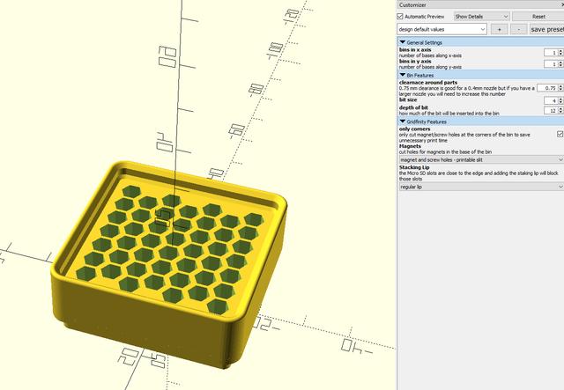Click the Reset button

pyautogui.click(x=538, y=17)
